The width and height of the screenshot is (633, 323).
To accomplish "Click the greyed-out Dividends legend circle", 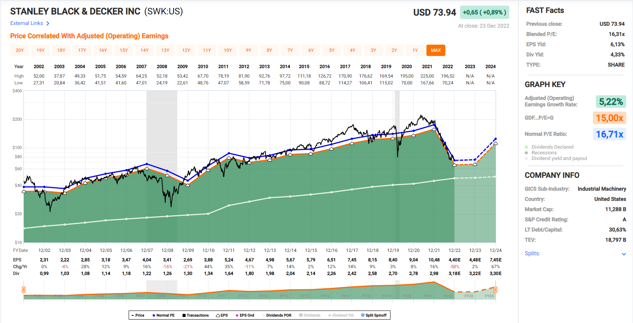I will pos(301,315).
